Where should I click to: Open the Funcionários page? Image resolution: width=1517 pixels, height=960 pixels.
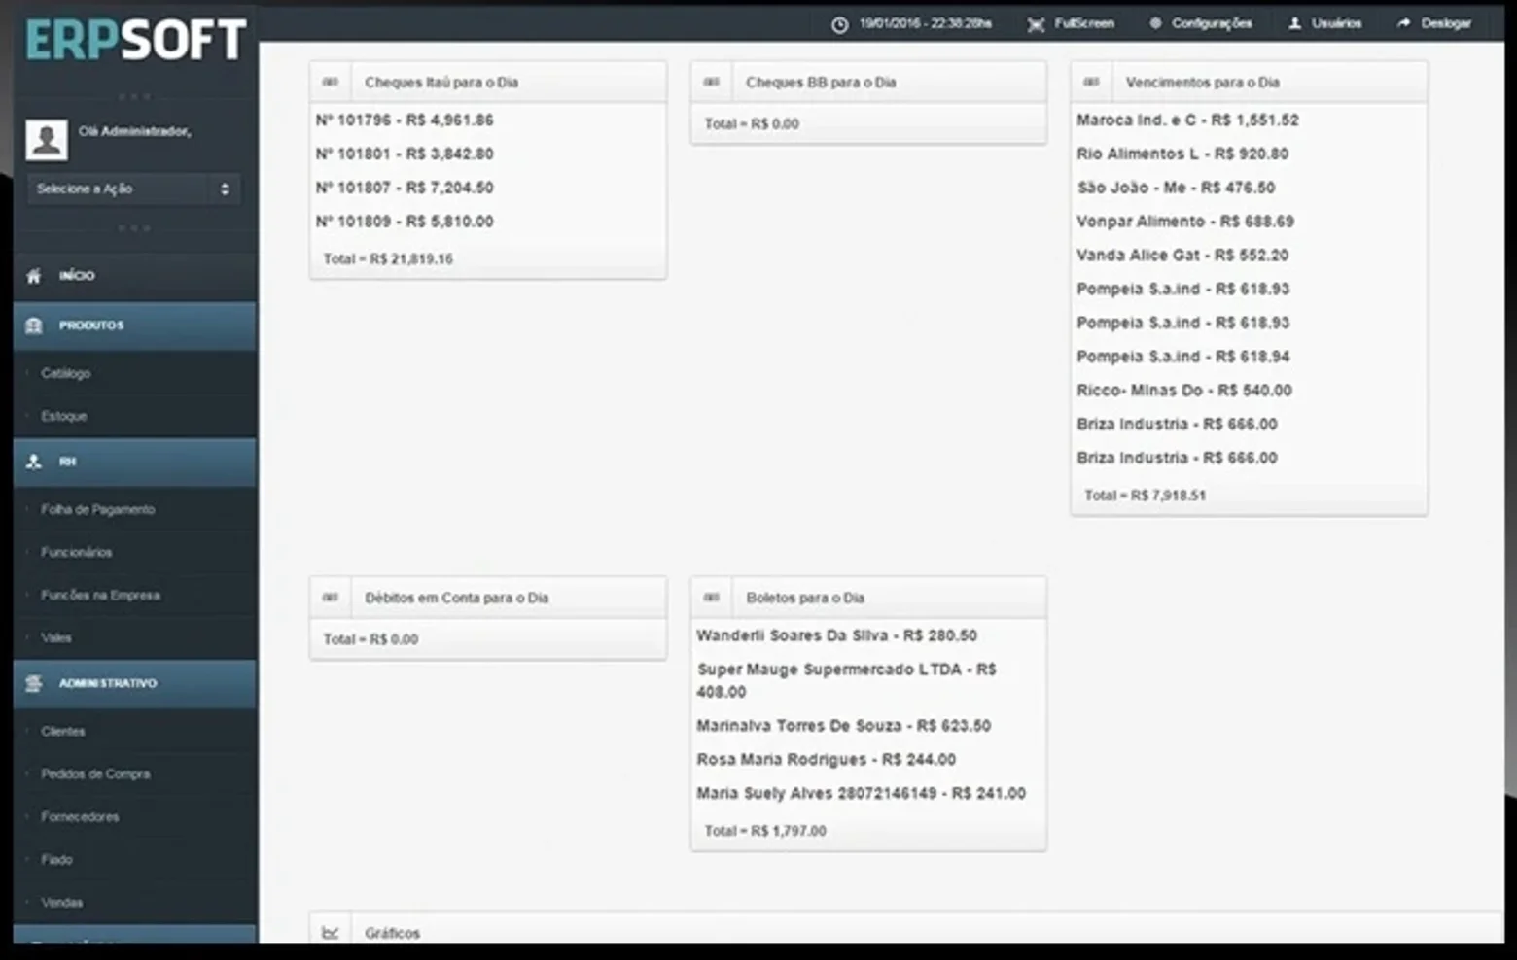(76, 552)
